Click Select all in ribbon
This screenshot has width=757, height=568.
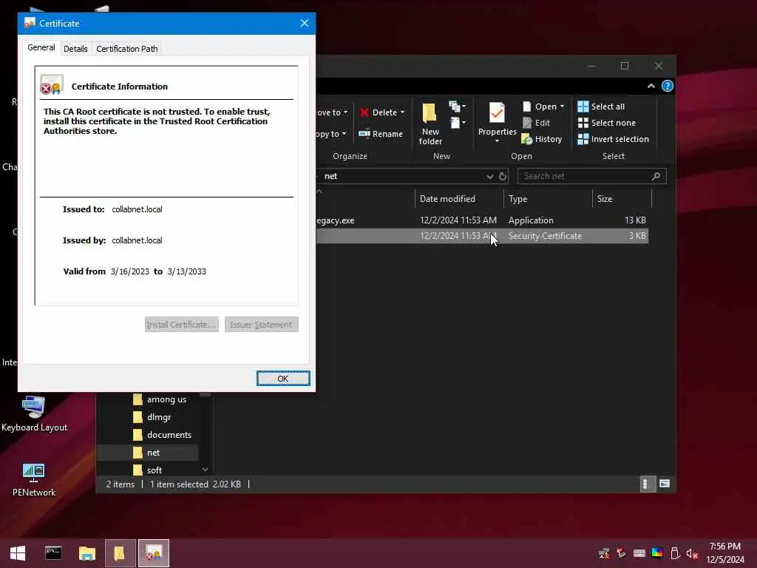(x=601, y=106)
